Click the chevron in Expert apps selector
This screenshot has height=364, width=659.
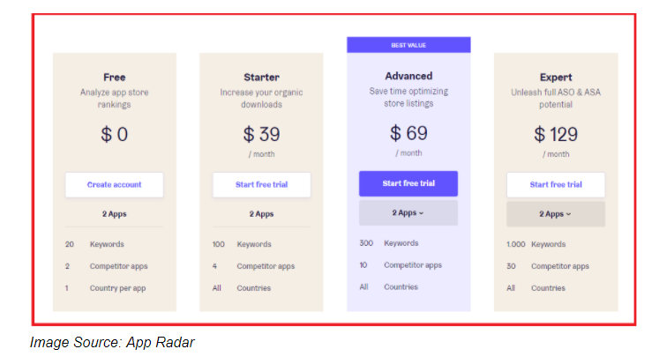(x=569, y=214)
